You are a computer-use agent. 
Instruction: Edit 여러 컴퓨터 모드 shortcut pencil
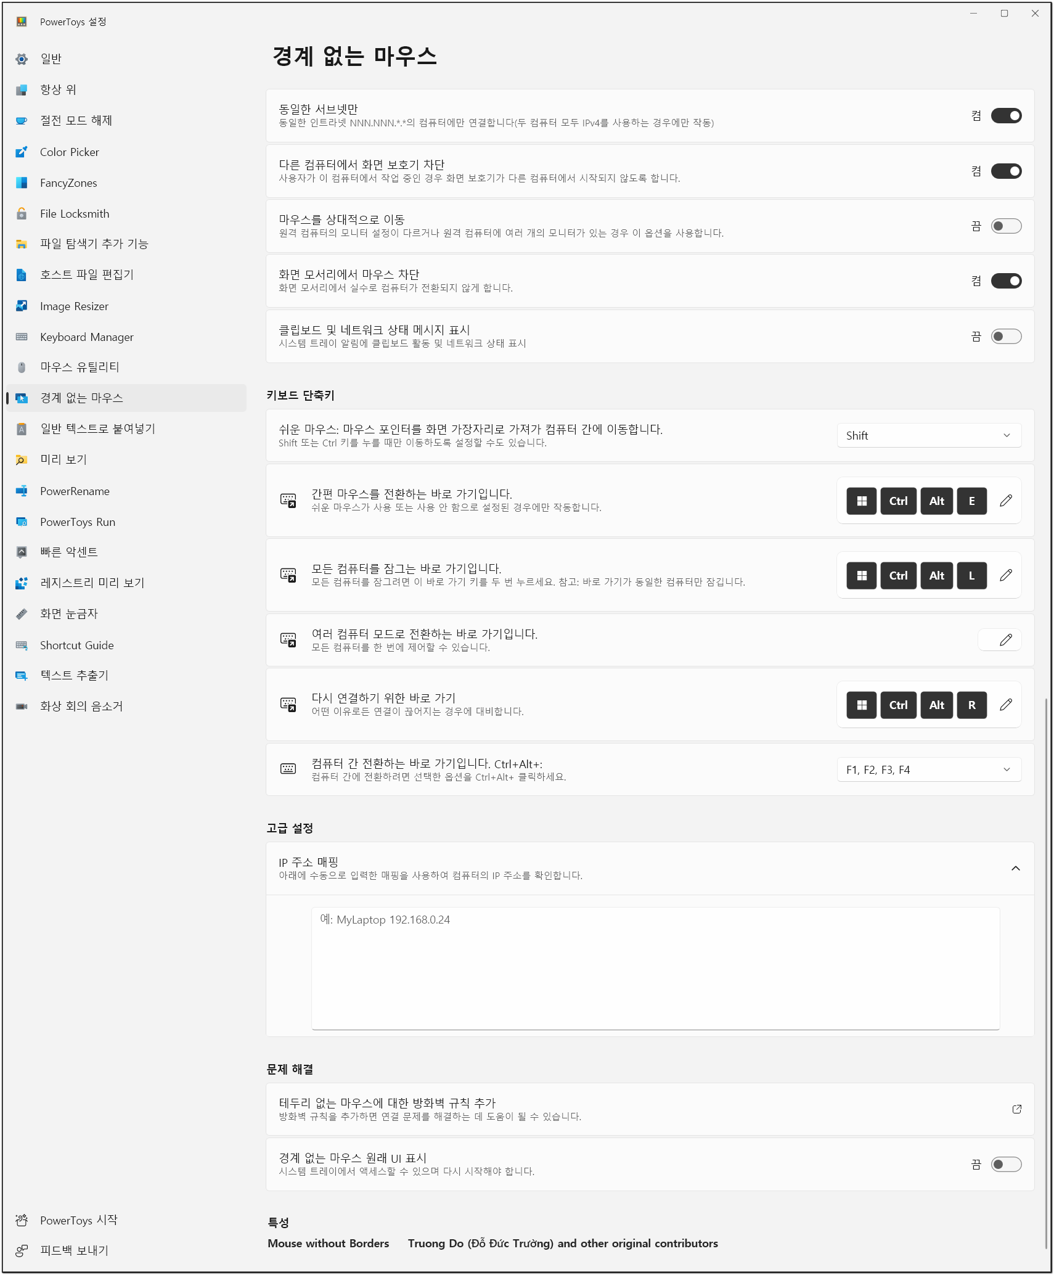(x=1006, y=640)
